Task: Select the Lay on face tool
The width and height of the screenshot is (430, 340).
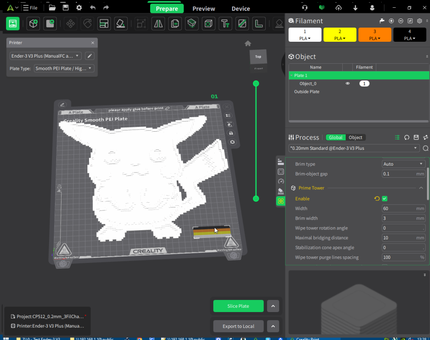Action: pyautogui.click(x=121, y=24)
